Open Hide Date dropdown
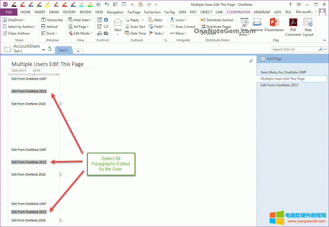Screen dimensions: 329x227 click(x=80, y=20)
